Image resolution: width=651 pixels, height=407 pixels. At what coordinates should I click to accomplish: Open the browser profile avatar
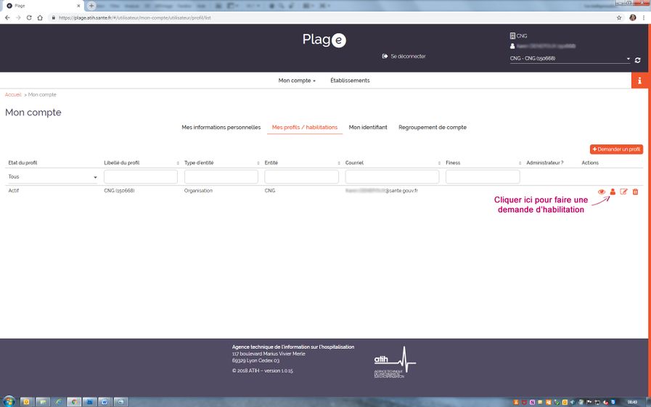[632, 17]
